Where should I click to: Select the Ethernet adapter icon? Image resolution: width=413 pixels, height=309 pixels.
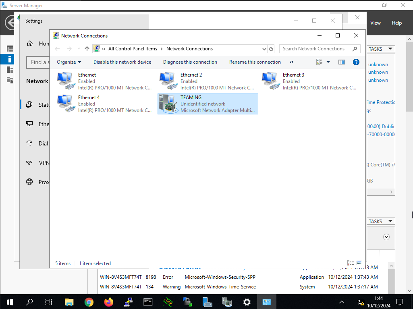coord(65,81)
